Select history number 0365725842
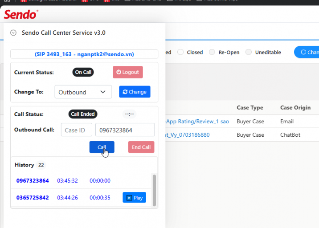The height and width of the screenshot is (228, 319). [x=33, y=197]
